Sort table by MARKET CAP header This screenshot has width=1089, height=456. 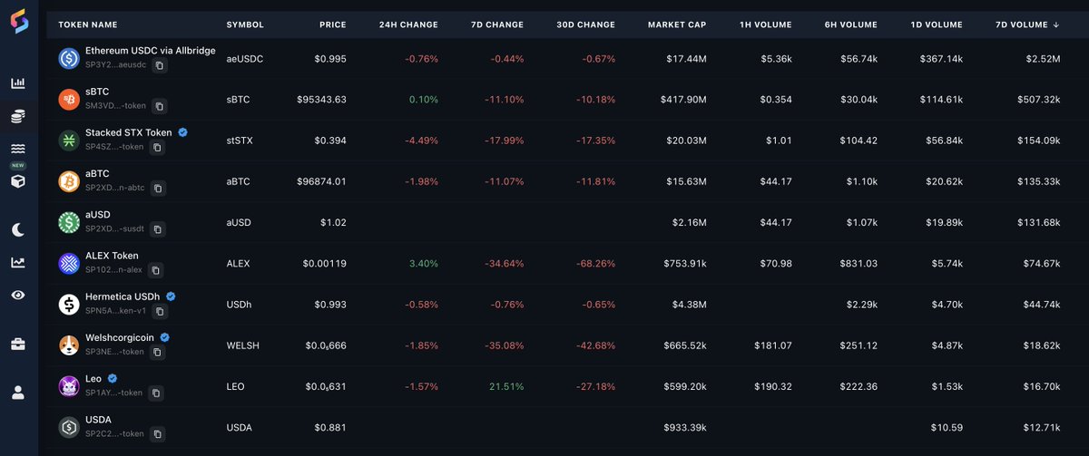677,24
